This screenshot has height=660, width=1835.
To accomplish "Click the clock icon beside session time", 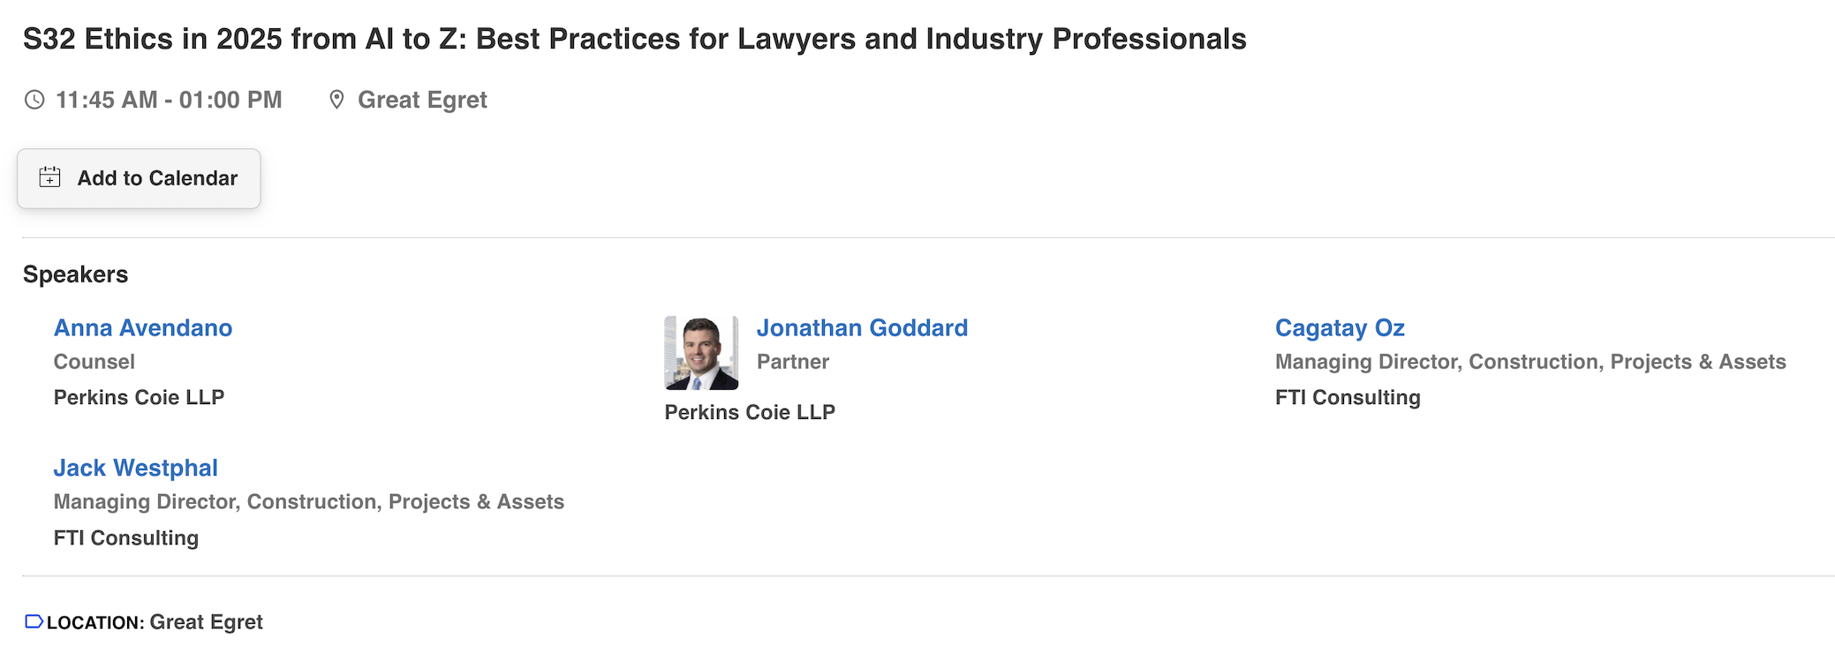I will point(34,100).
